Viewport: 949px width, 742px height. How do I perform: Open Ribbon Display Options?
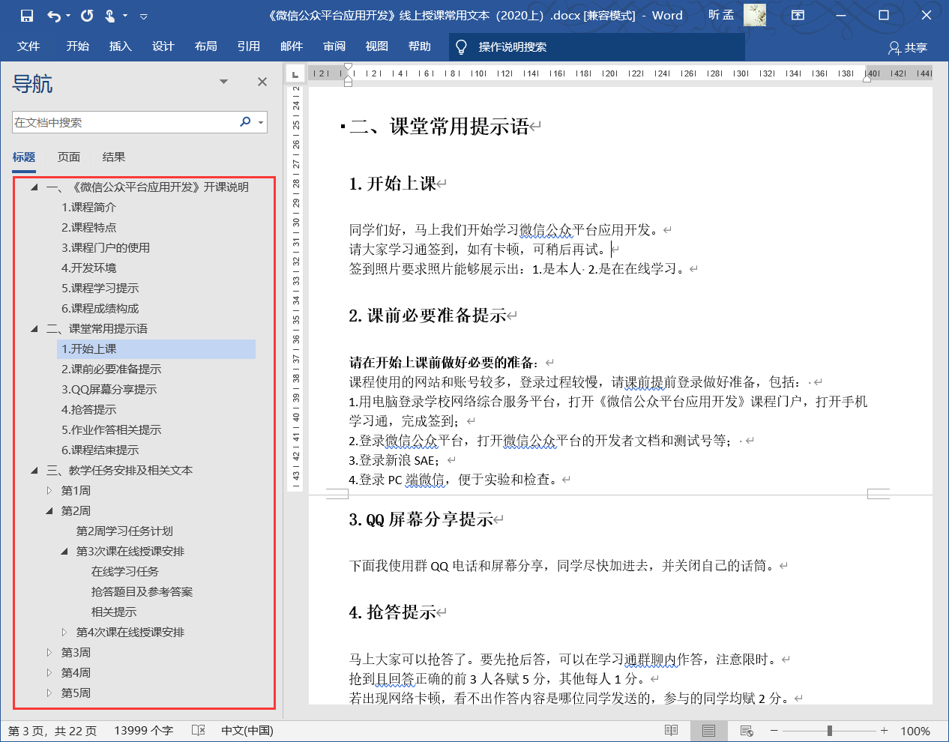pyautogui.click(x=798, y=15)
